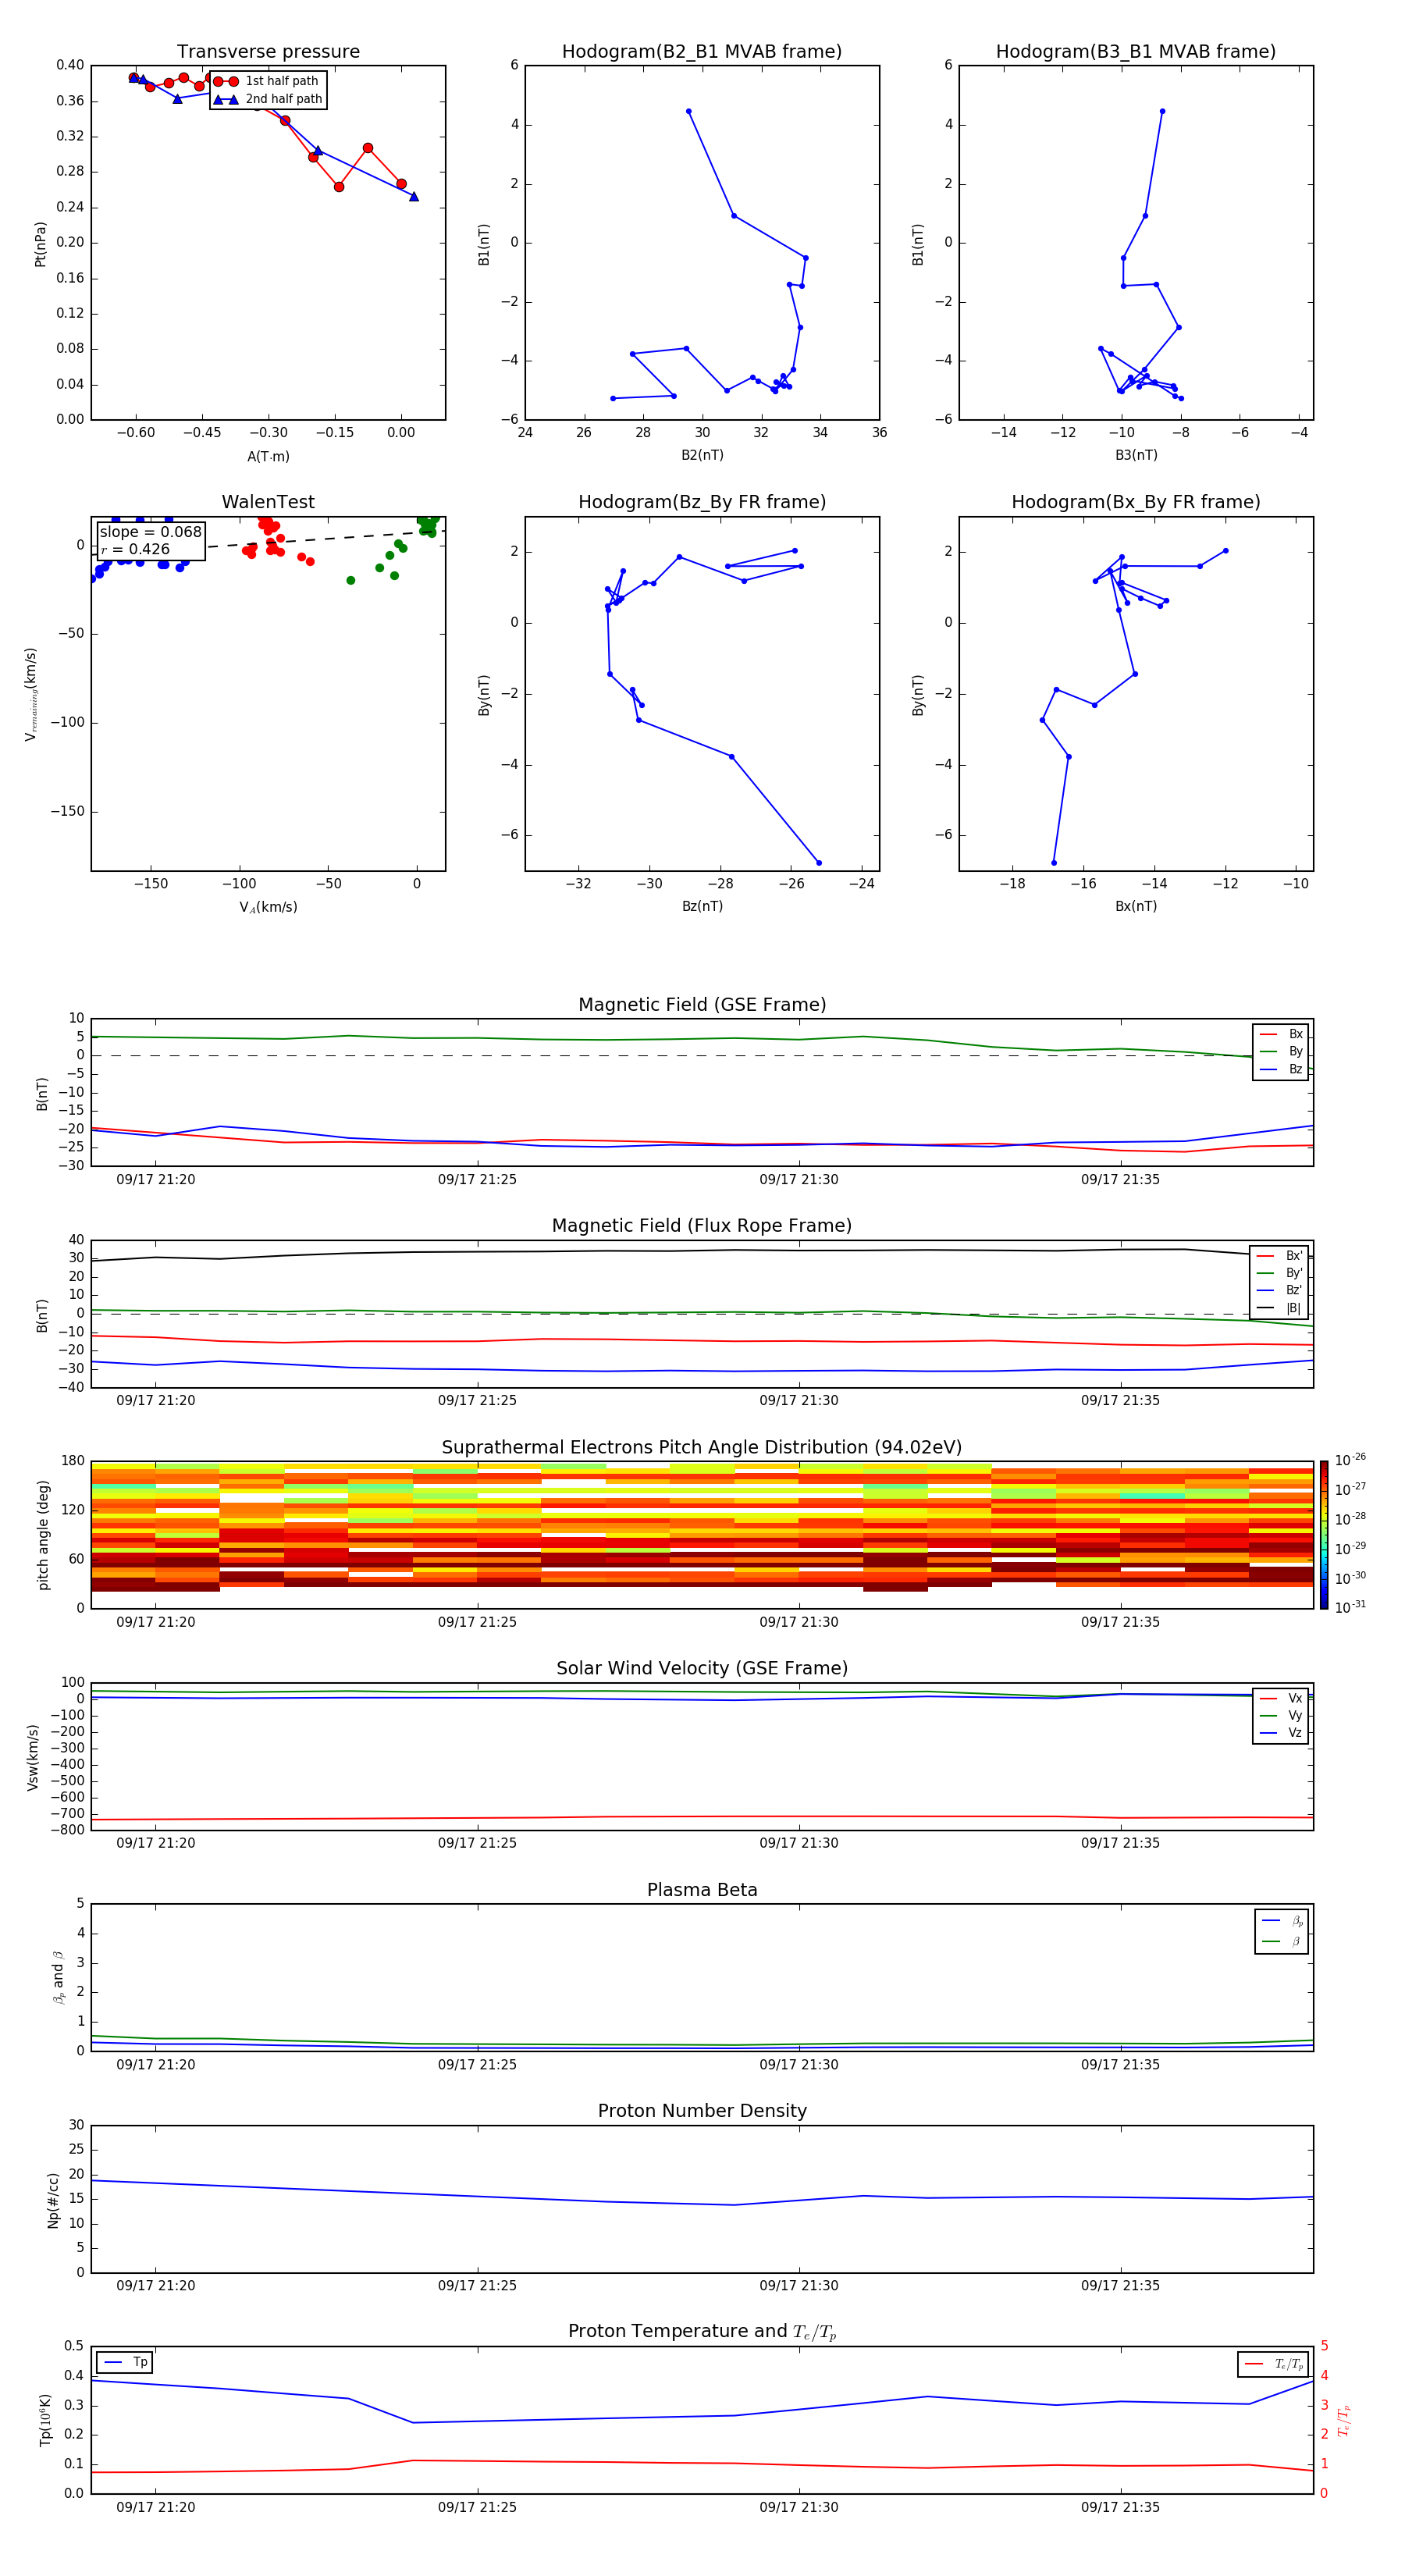
Task: Click the lowest data point in Bz_By hodogram
Action: coord(819,863)
